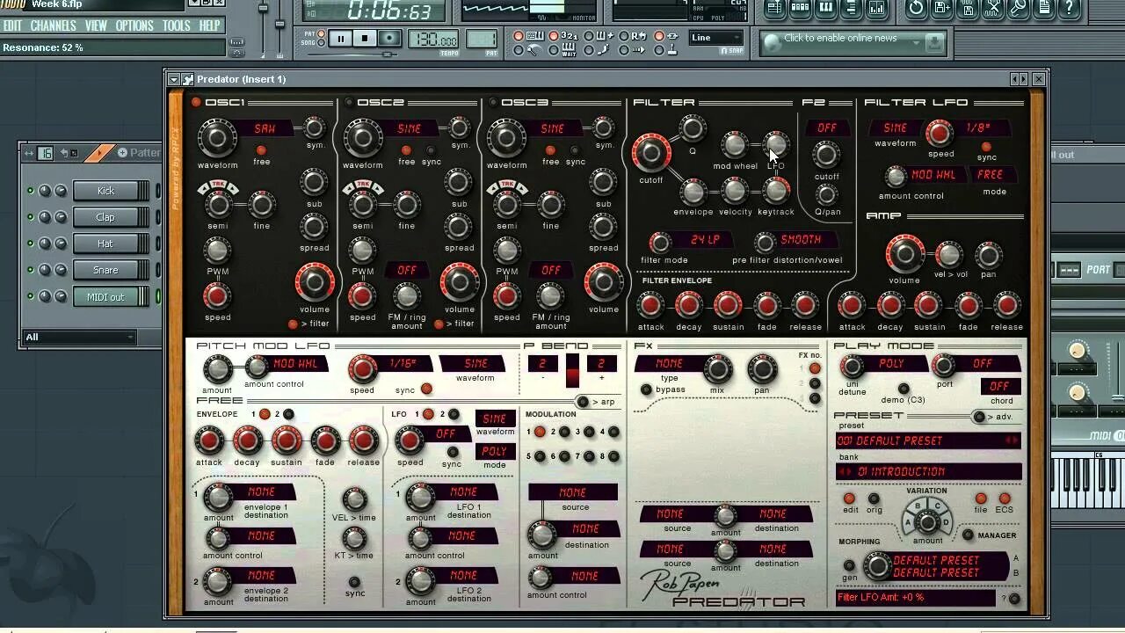Click the 01 INTRODUCTION bank display
This screenshot has height=633, width=1125.
[928, 472]
